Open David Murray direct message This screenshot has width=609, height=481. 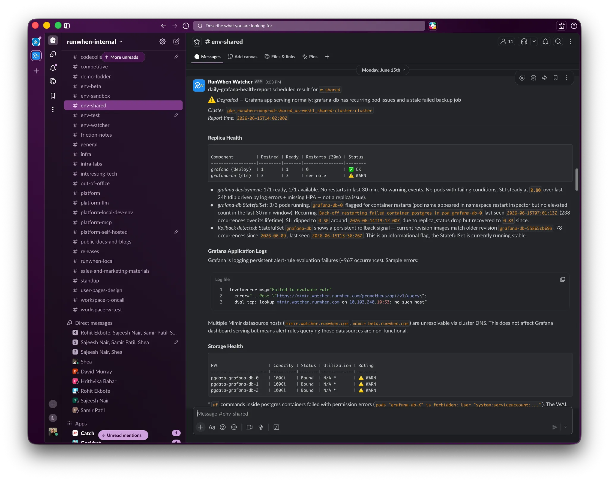123,372
